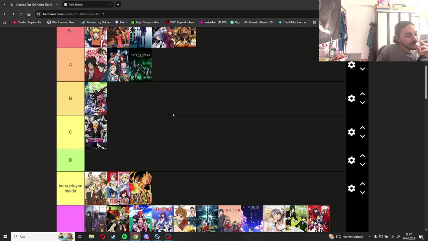
Task: Select the Samurai Champloo poster in A tier
Action: (96, 65)
